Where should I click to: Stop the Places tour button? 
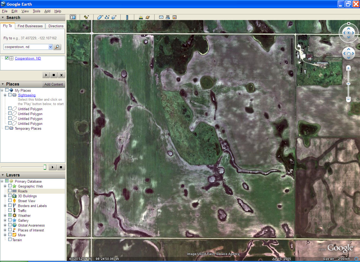click(x=61, y=167)
